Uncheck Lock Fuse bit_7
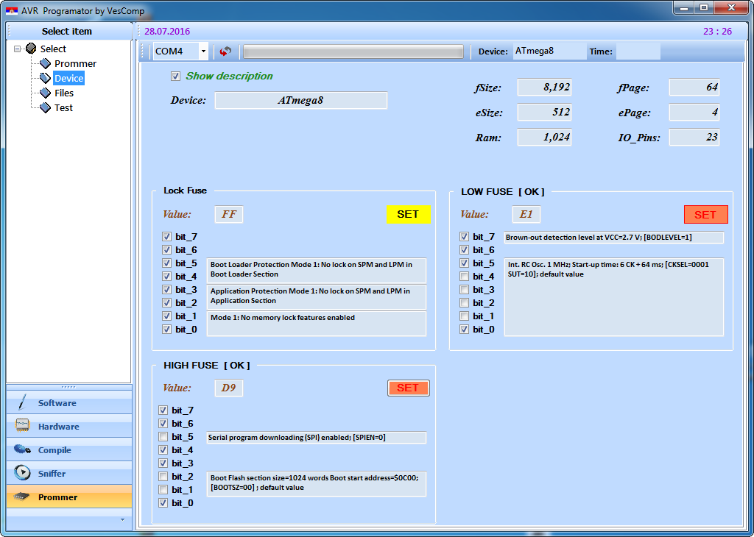 coord(166,236)
